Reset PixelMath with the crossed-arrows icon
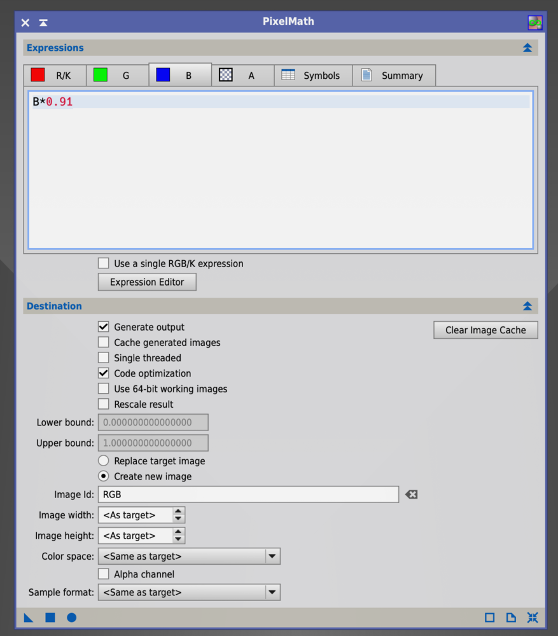 point(533,618)
